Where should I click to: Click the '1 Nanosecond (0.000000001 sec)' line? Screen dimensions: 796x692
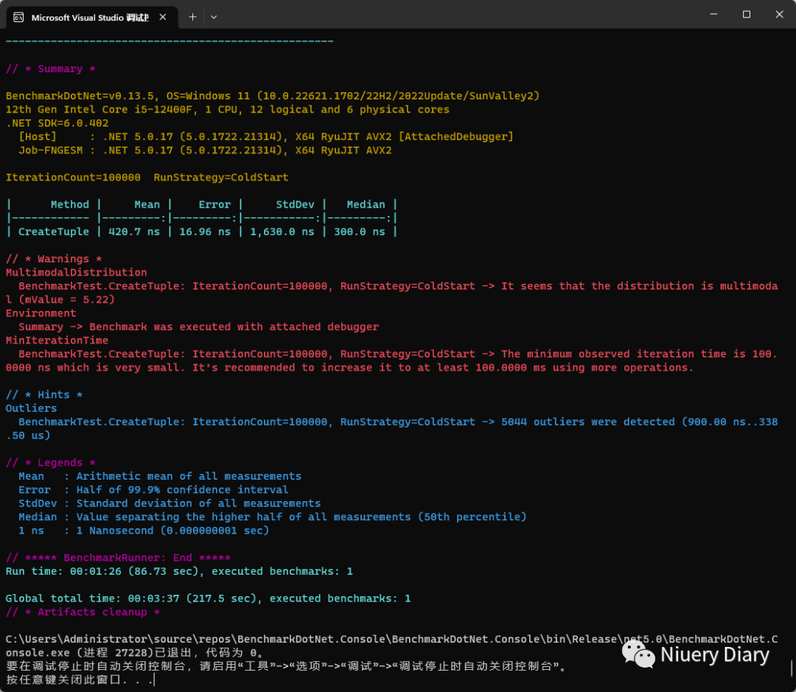[x=172, y=531]
